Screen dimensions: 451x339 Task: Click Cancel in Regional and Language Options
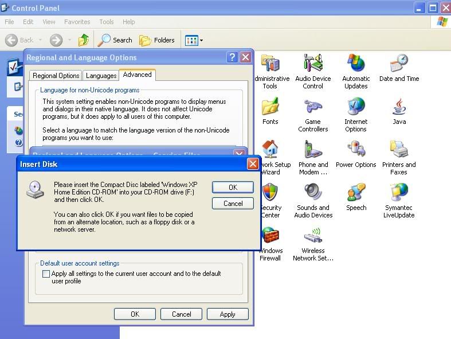(181, 314)
